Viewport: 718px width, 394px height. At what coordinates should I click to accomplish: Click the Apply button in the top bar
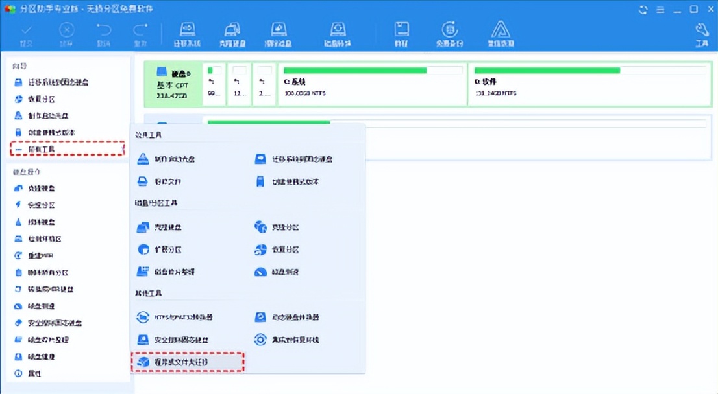click(28, 33)
